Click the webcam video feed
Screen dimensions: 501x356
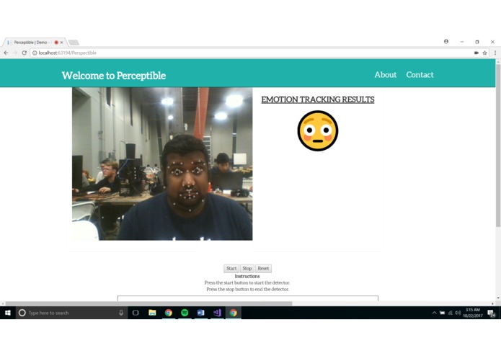[x=162, y=164]
